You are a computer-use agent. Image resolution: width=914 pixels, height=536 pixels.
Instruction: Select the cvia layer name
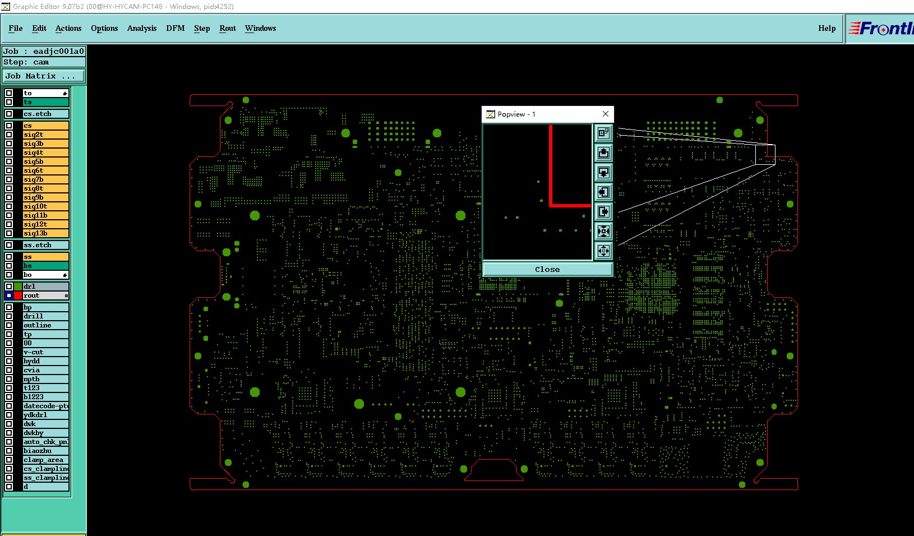click(46, 370)
